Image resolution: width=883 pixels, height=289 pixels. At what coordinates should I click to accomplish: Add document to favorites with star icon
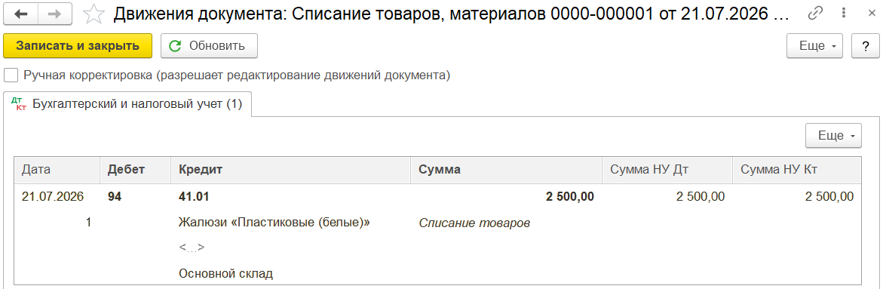click(x=94, y=14)
